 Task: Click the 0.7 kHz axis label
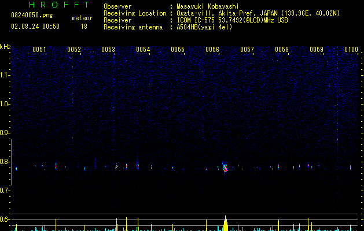tap(5, 191)
